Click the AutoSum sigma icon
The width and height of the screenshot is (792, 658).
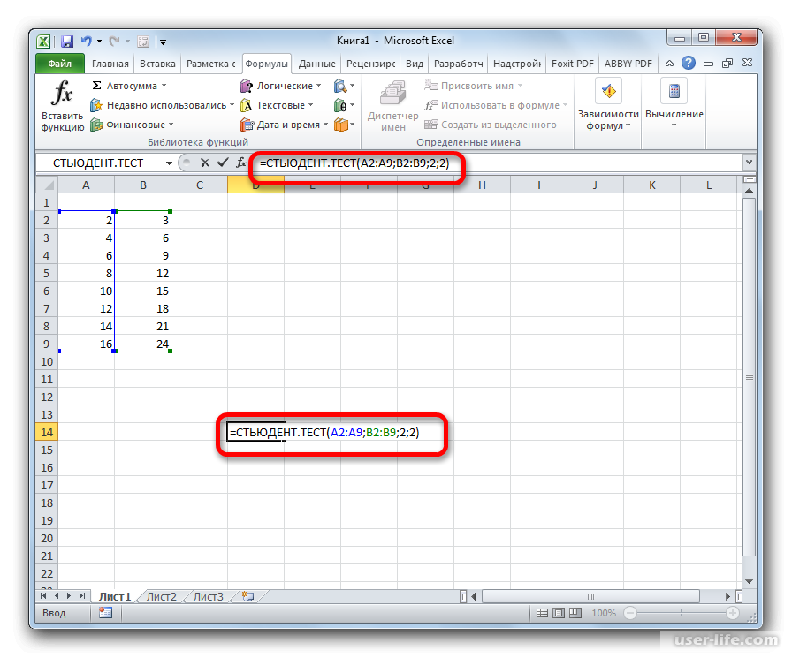(x=96, y=86)
